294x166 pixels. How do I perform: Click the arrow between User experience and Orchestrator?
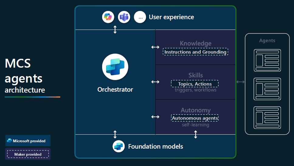click(x=115, y=30)
